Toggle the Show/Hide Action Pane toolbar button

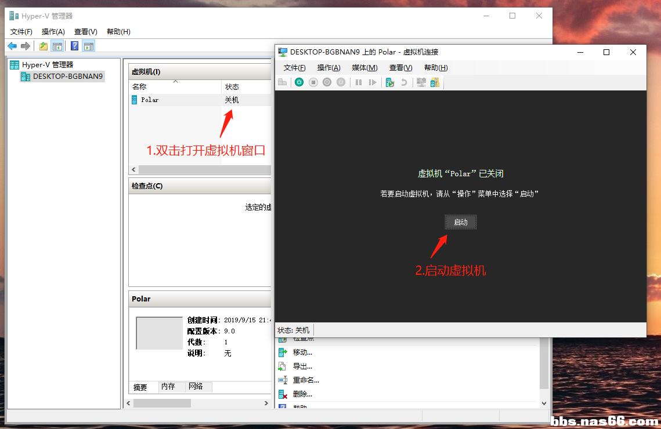(89, 46)
